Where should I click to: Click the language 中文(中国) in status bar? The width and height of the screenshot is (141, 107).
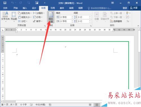coord(40,105)
